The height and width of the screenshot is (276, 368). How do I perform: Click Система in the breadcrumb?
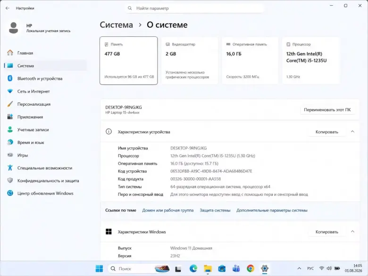point(116,25)
